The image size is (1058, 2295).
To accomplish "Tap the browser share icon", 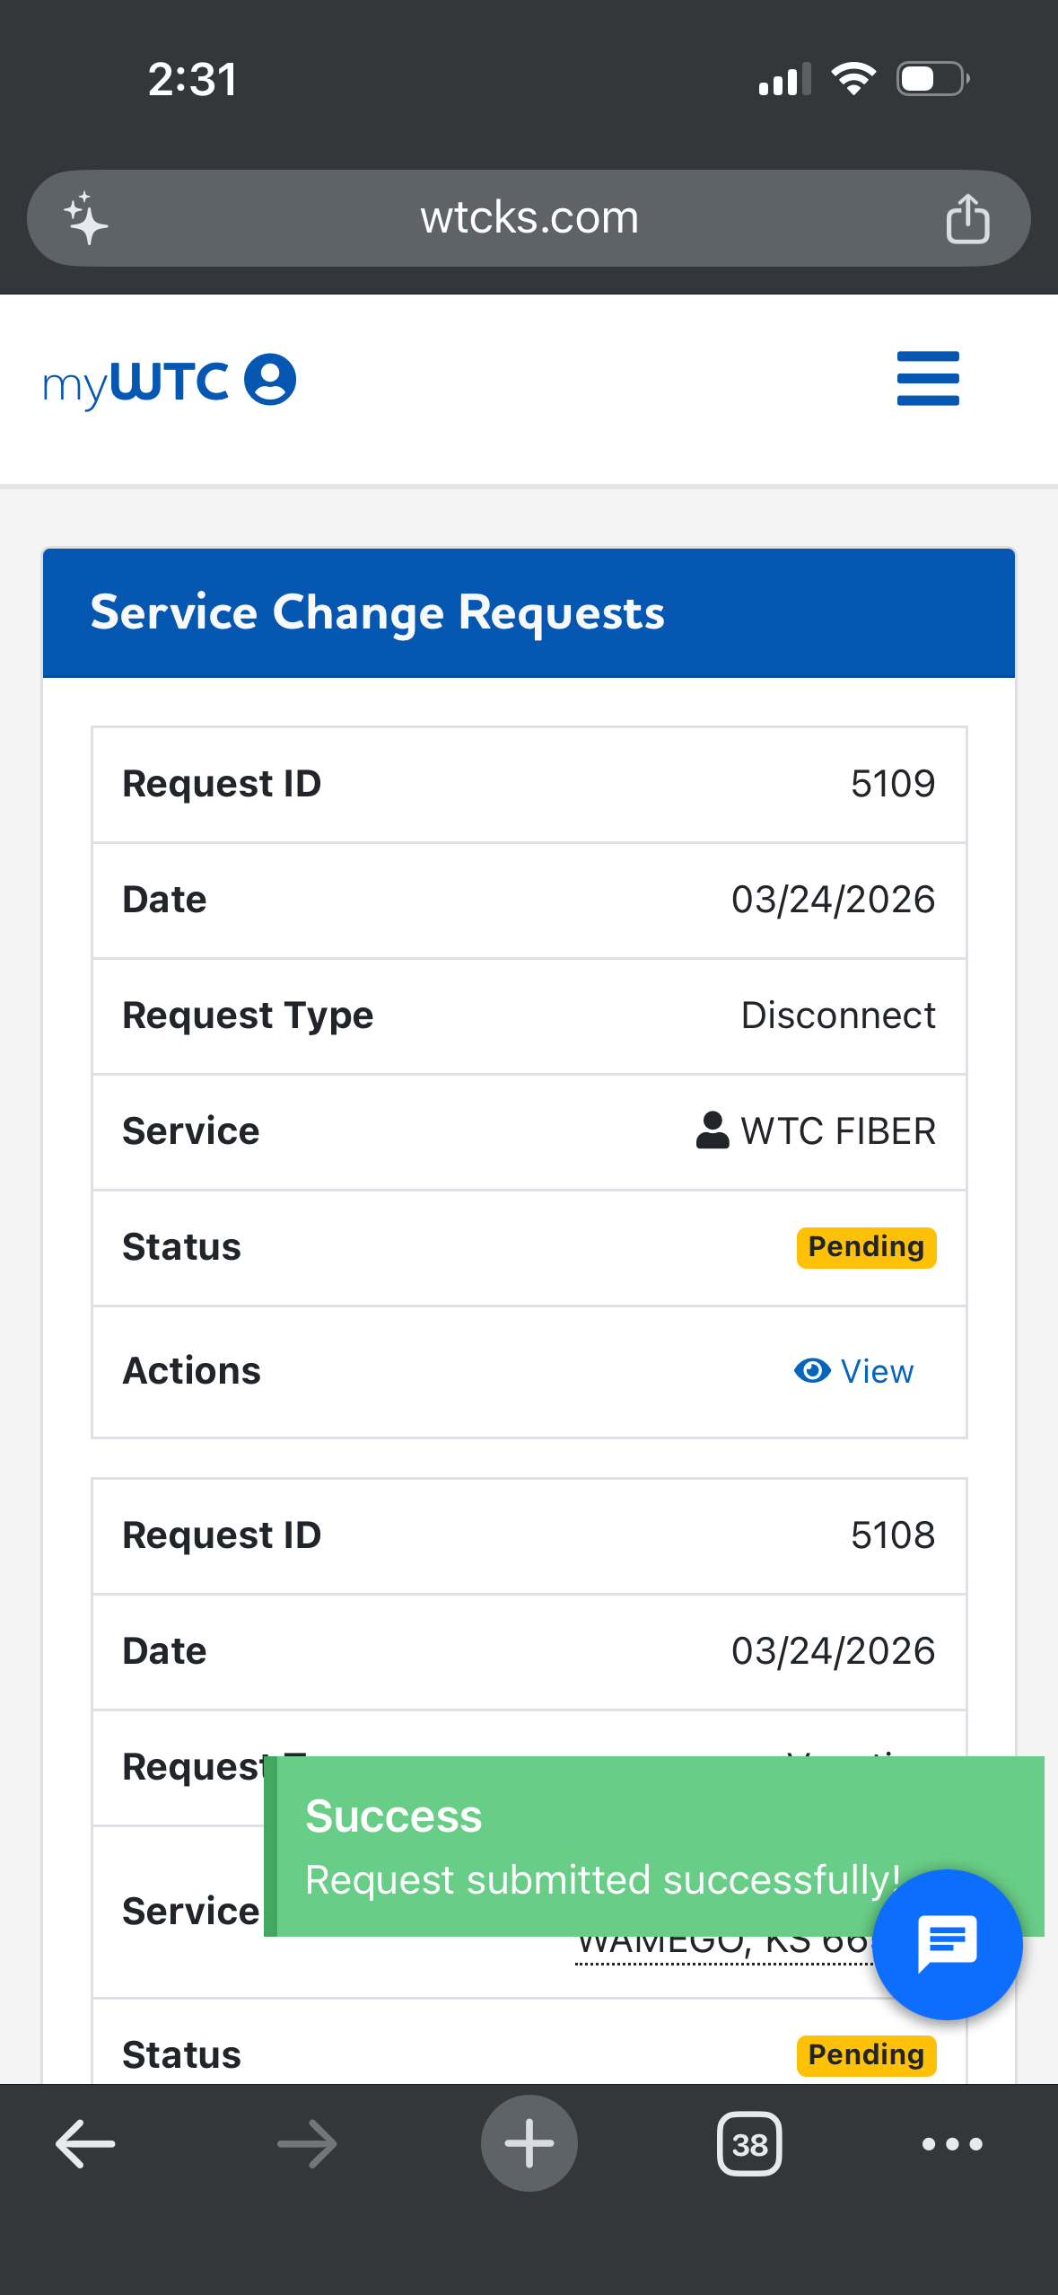I will point(967,218).
